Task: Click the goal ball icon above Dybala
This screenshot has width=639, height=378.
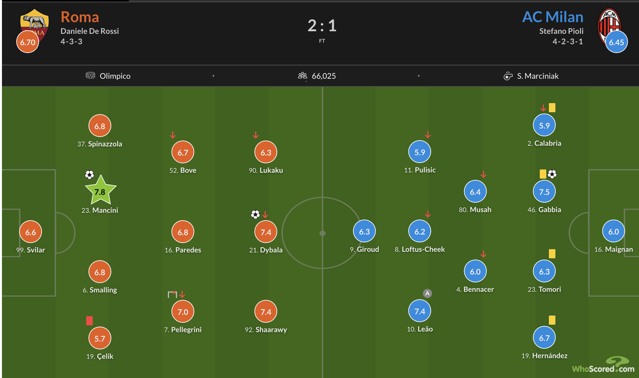Action: (255, 214)
